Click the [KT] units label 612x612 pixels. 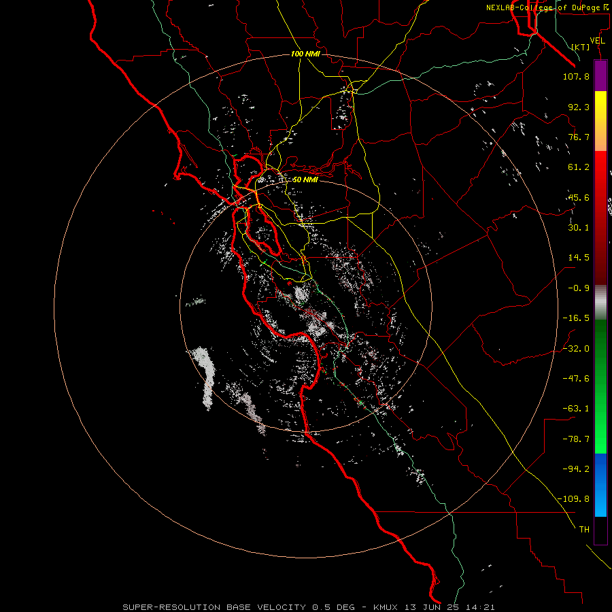click(581, 47)
